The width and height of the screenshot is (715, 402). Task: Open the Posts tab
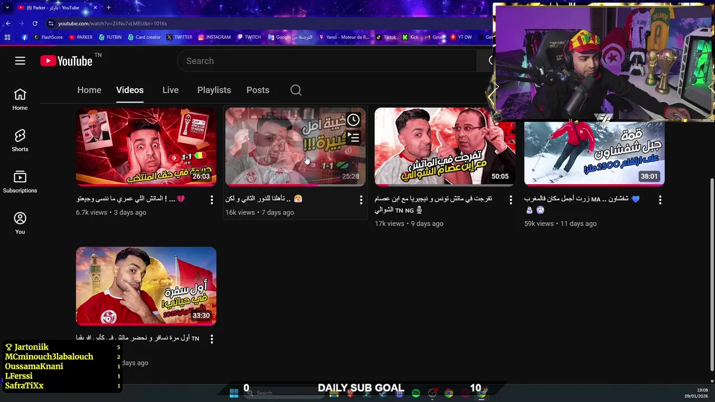tap(258, 90)
